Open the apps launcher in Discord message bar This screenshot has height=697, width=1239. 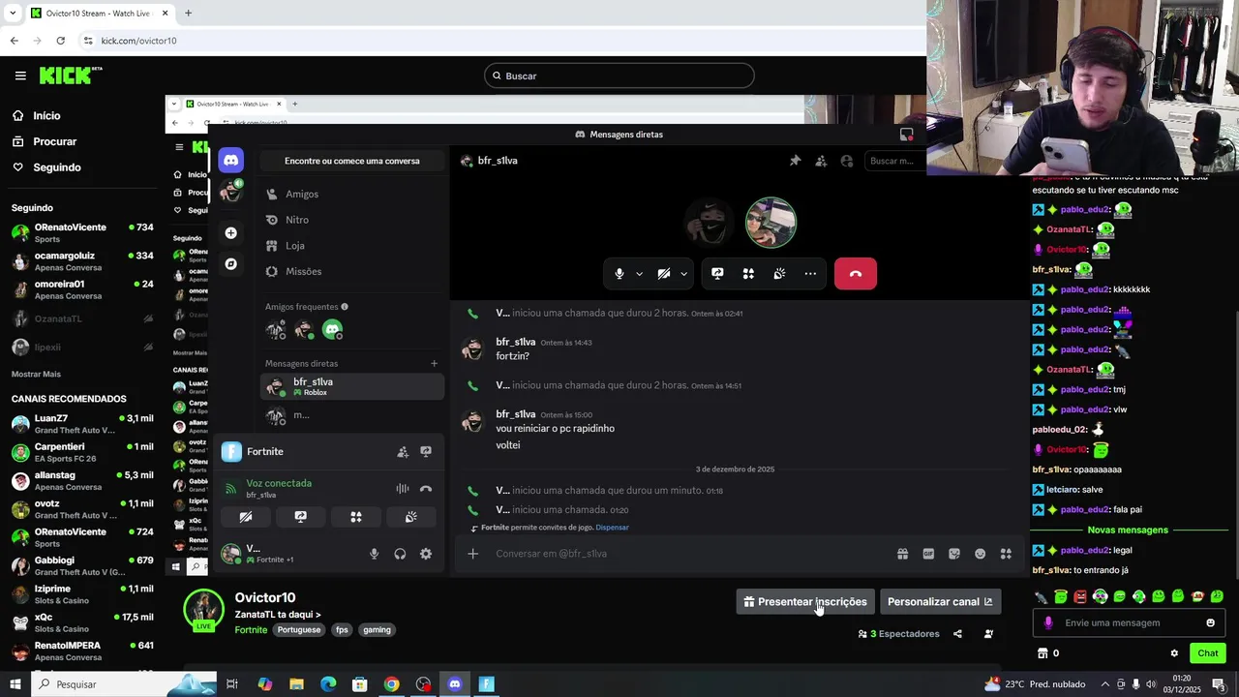(1006, 554)
